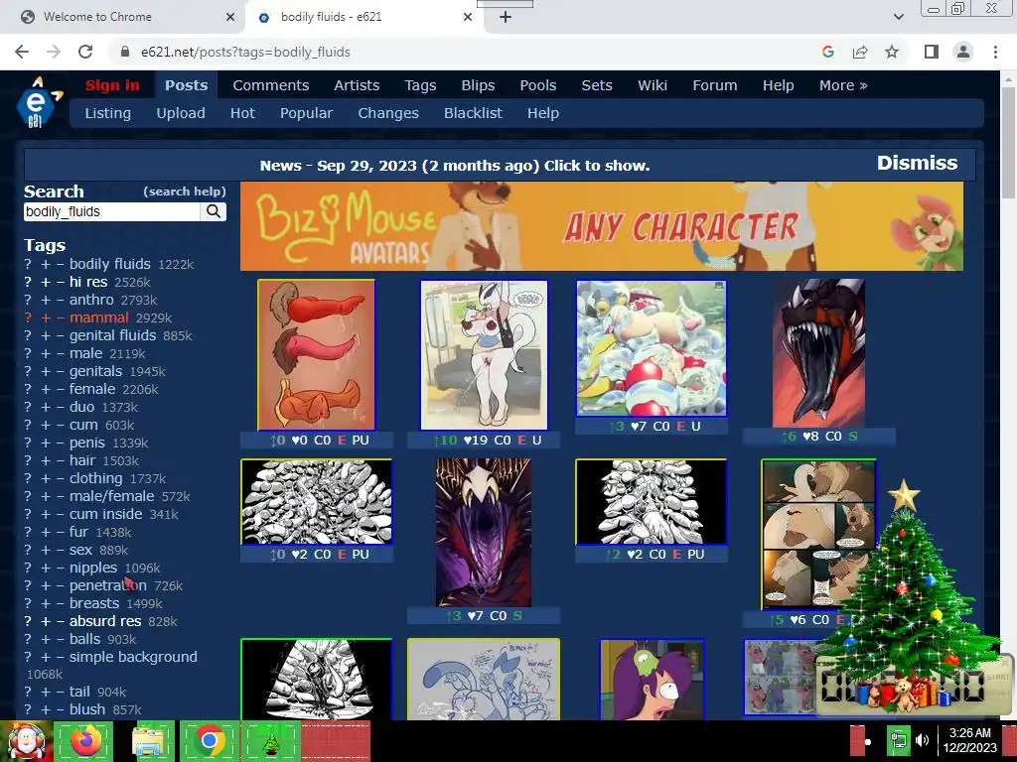The width and height of the screenshot is (1017, 762).
Task: Open the Chrome profile menu
Action: pos(963,52)
